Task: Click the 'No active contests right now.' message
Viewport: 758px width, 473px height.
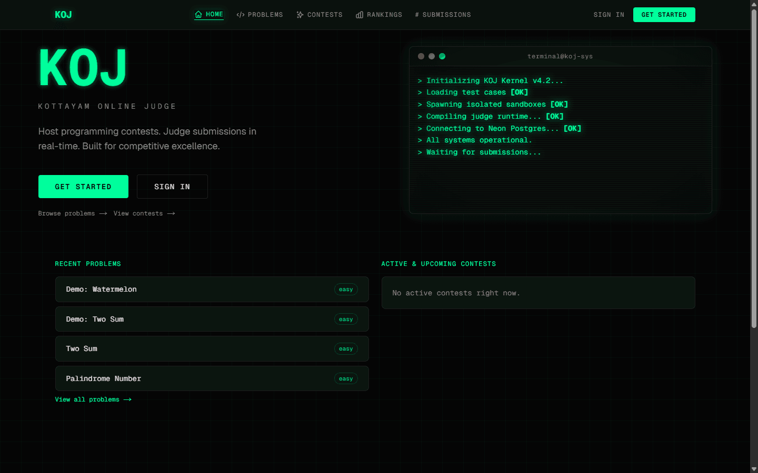Action: click(x=456, y=293)
